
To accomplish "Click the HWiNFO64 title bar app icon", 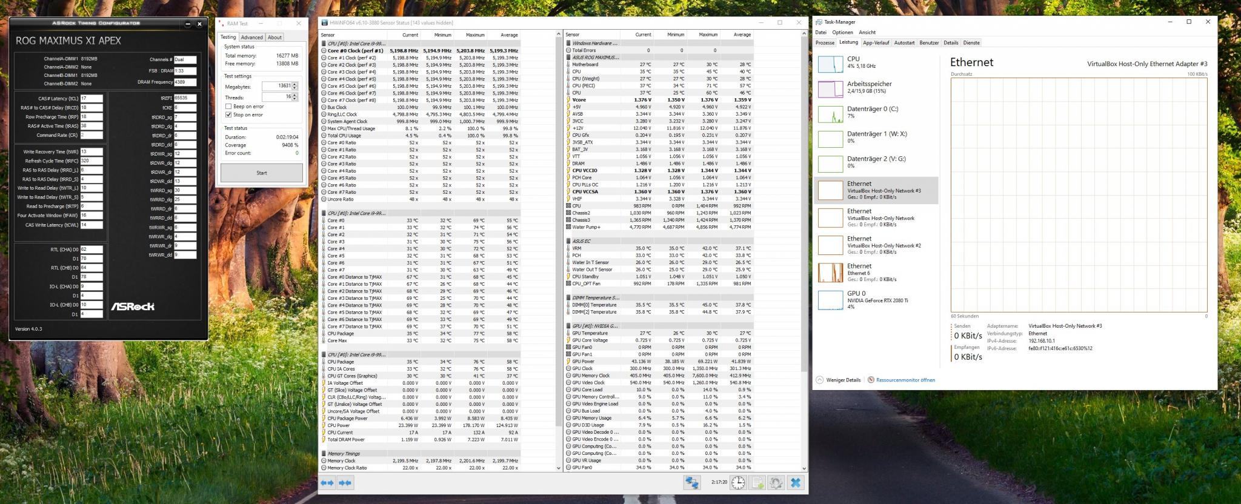I will click(325, 22).
